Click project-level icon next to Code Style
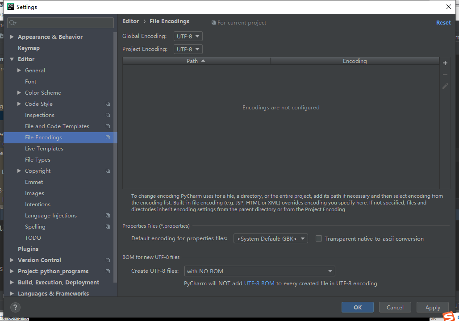The width and height of the screenshot is (459, 321). (108, 104)
